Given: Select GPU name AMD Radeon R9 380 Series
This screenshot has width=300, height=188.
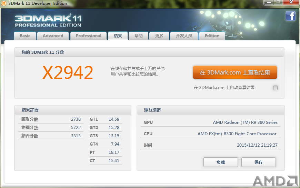Looking at the screenshot, I should 245,122.
